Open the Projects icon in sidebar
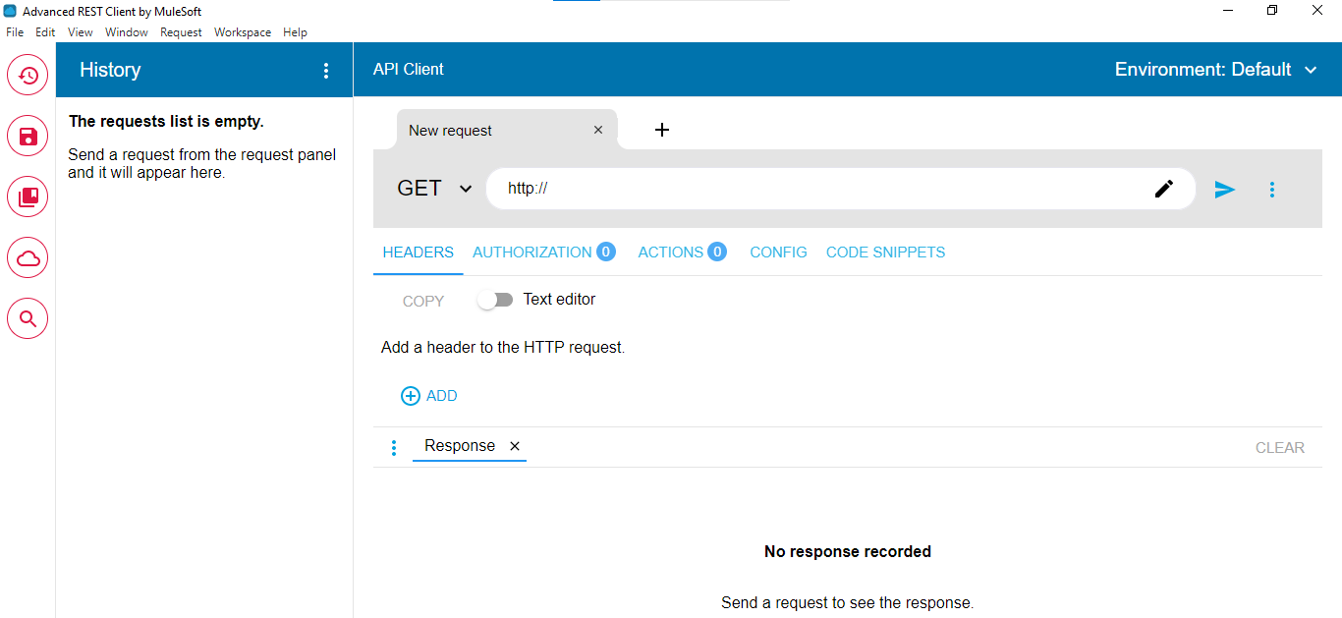Viewport: 1342px width, 618px height. click(28, 197)
